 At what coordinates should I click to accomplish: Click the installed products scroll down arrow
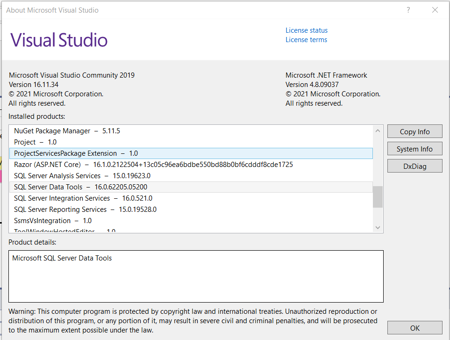pos(378,227)
